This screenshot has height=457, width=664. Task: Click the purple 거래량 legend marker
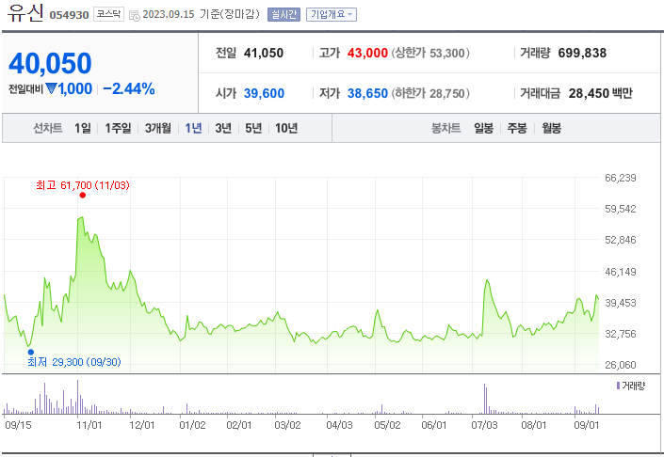tap(618, 386)
